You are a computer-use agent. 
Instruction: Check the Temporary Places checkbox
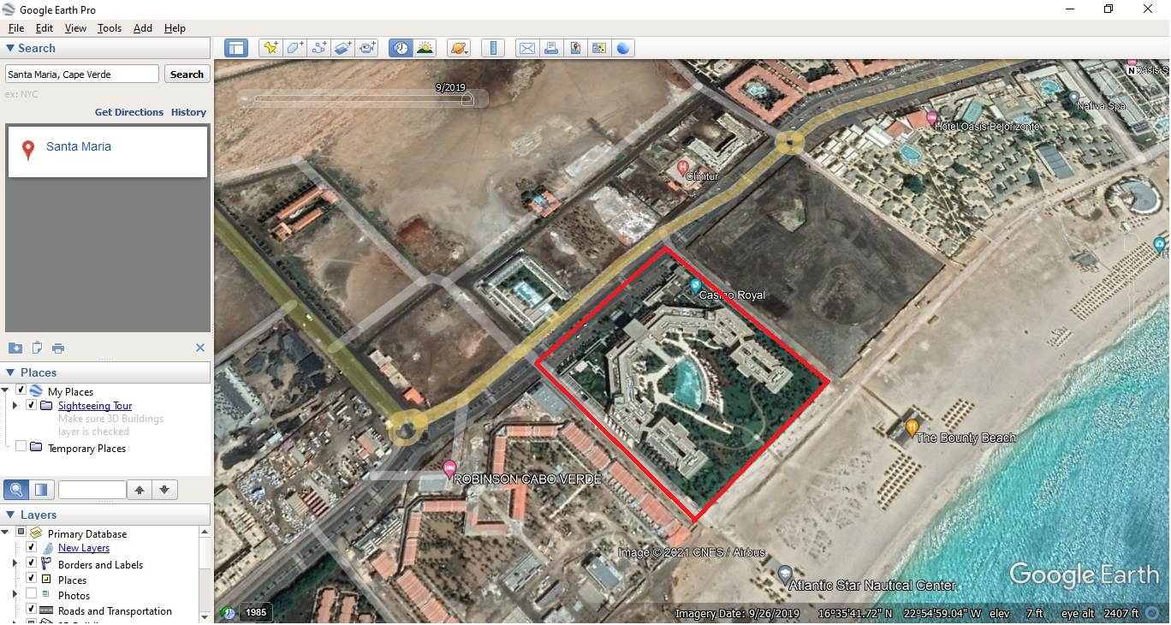coord(21,447)
